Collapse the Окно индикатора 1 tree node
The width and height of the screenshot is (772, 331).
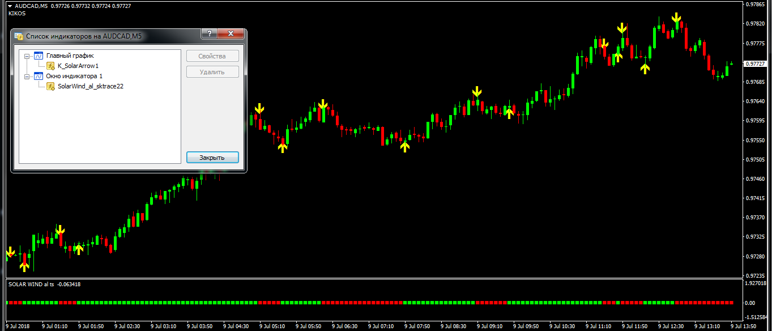click(x=27, y=76)
